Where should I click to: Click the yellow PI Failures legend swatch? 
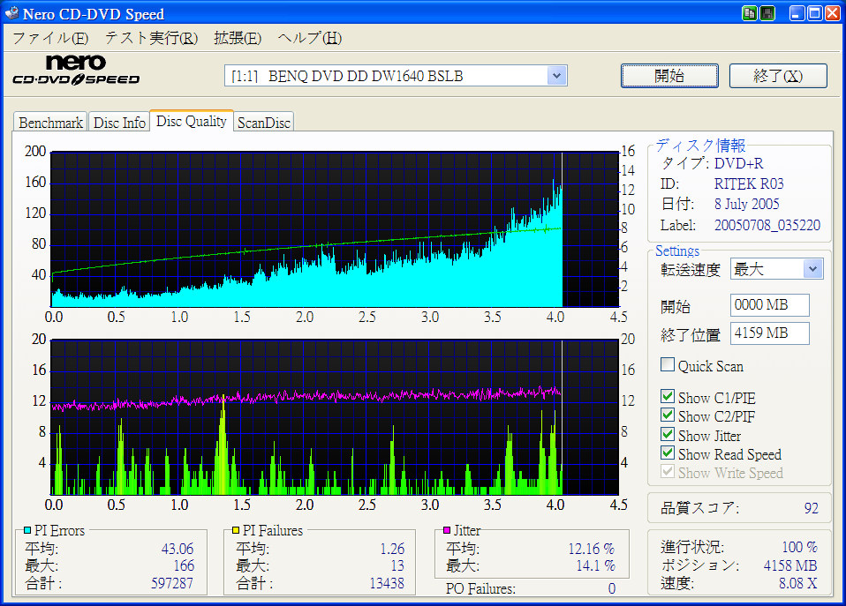tap(236, 530)
